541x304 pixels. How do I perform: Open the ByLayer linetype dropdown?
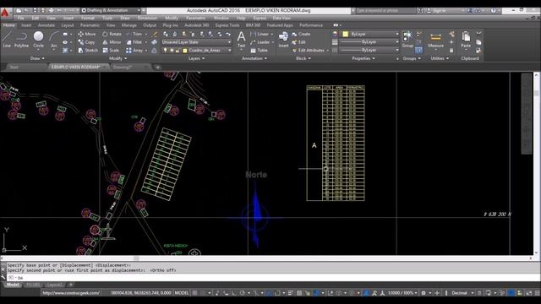370,50
